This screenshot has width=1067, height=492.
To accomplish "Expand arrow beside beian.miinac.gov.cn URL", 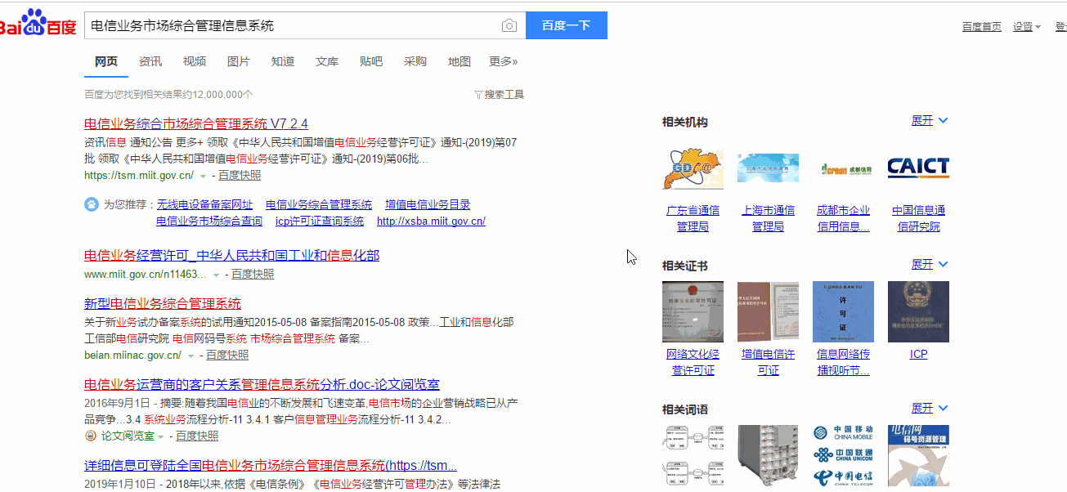I will pyautogui.click(x=191, y=356).
